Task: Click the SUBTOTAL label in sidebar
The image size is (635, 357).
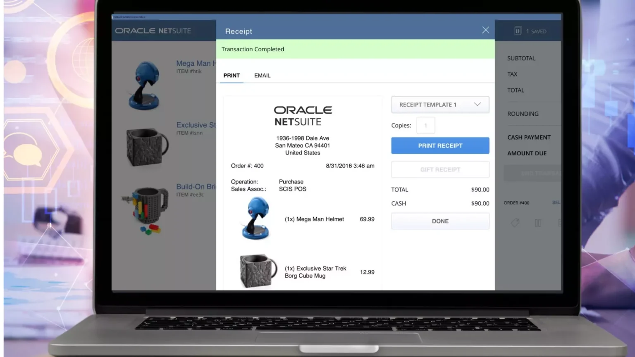Action: pos(521,58)
